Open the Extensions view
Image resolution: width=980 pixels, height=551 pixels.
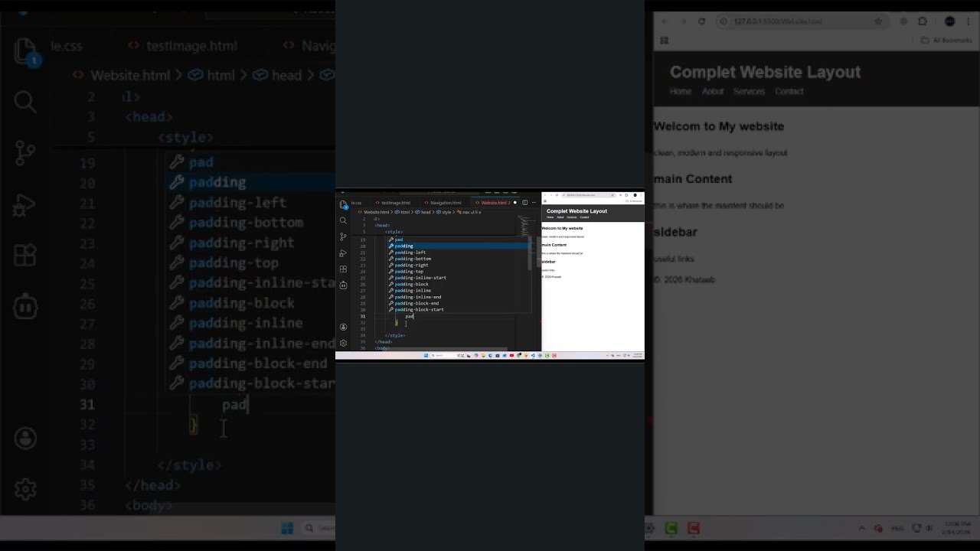[x=343, y=269]
